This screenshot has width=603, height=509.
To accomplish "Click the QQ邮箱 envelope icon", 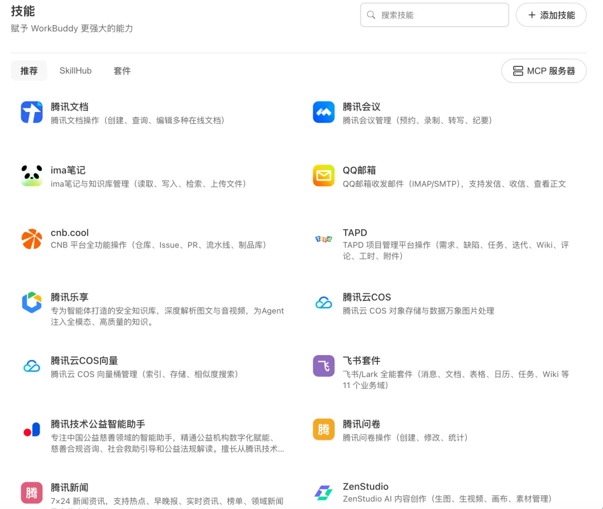I will (323, 176).
